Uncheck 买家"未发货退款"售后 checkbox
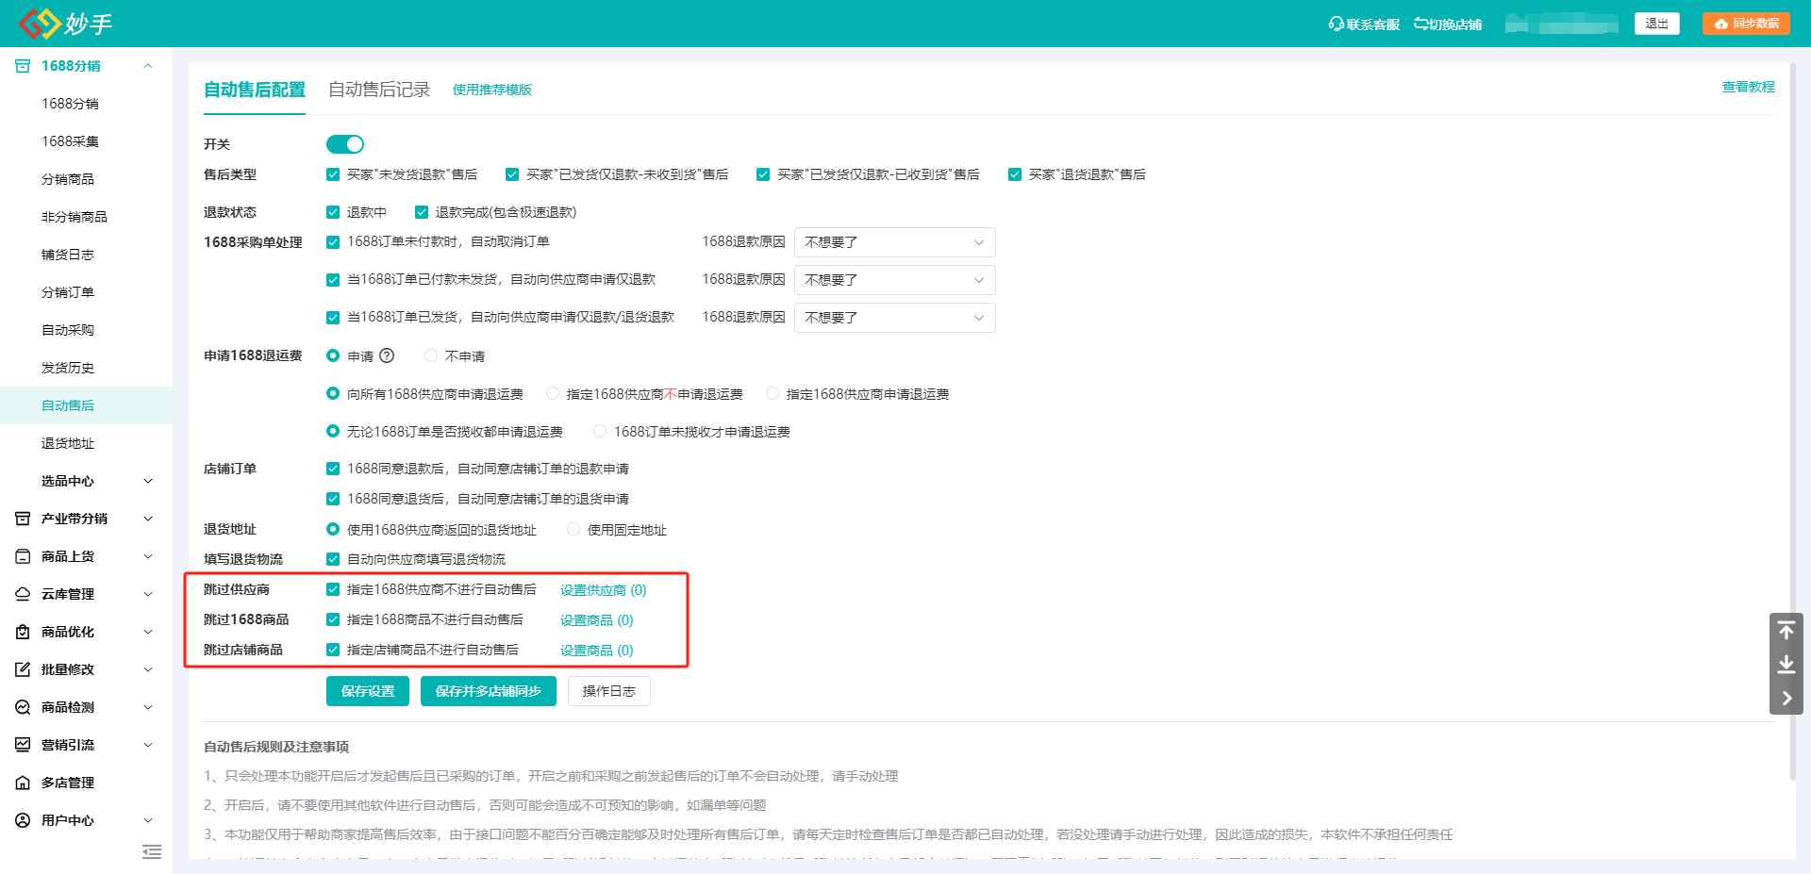Screen dimensions: 1811x874 (x=333, y=174)
